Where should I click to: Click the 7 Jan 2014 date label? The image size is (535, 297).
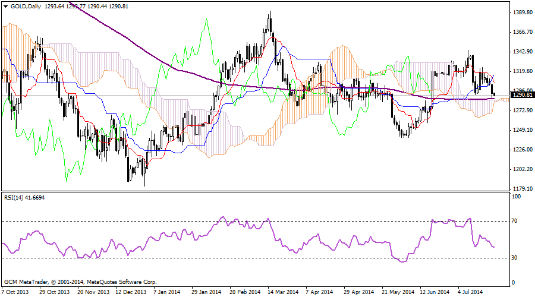pos(167,292)
